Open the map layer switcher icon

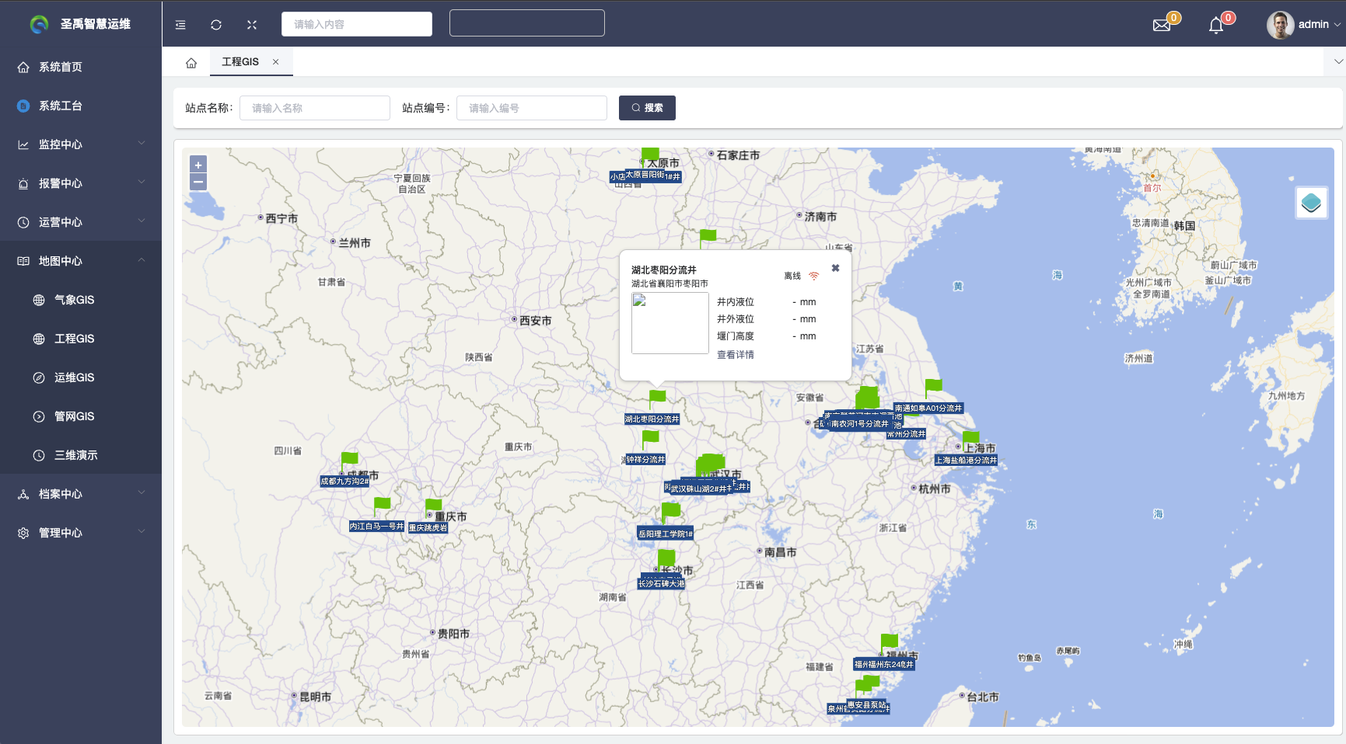1311,203
